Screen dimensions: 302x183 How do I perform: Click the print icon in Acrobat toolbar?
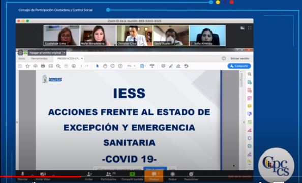tap(43, 66)
